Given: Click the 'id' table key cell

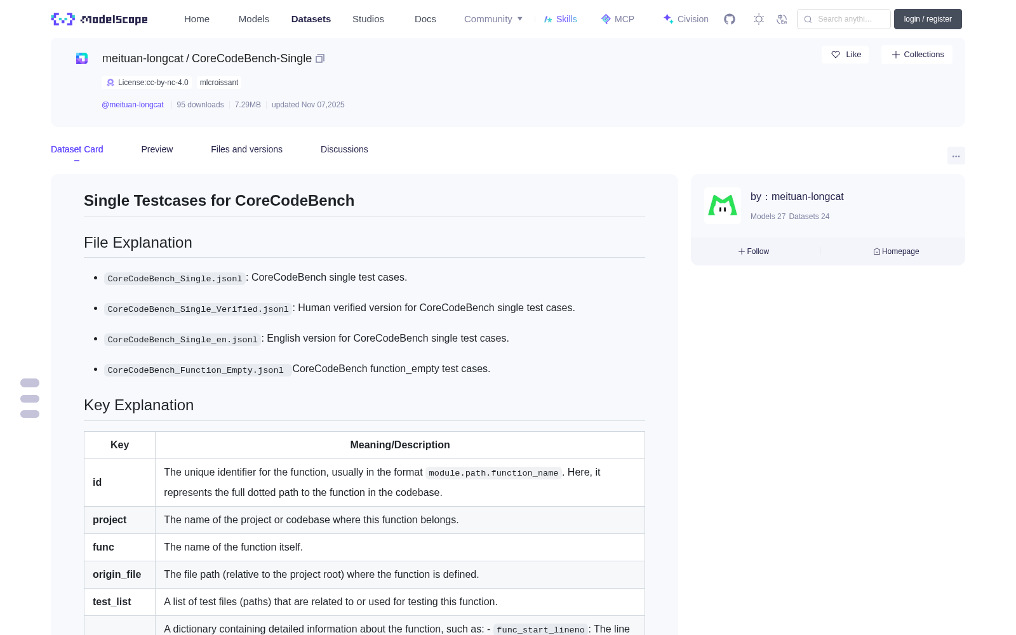Looking at the screenshot, I should pyautogui.click(x=119, y=483).
